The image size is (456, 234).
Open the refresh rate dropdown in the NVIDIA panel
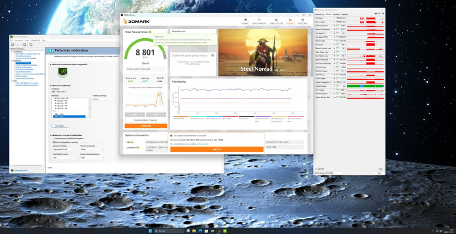(104, 99)
